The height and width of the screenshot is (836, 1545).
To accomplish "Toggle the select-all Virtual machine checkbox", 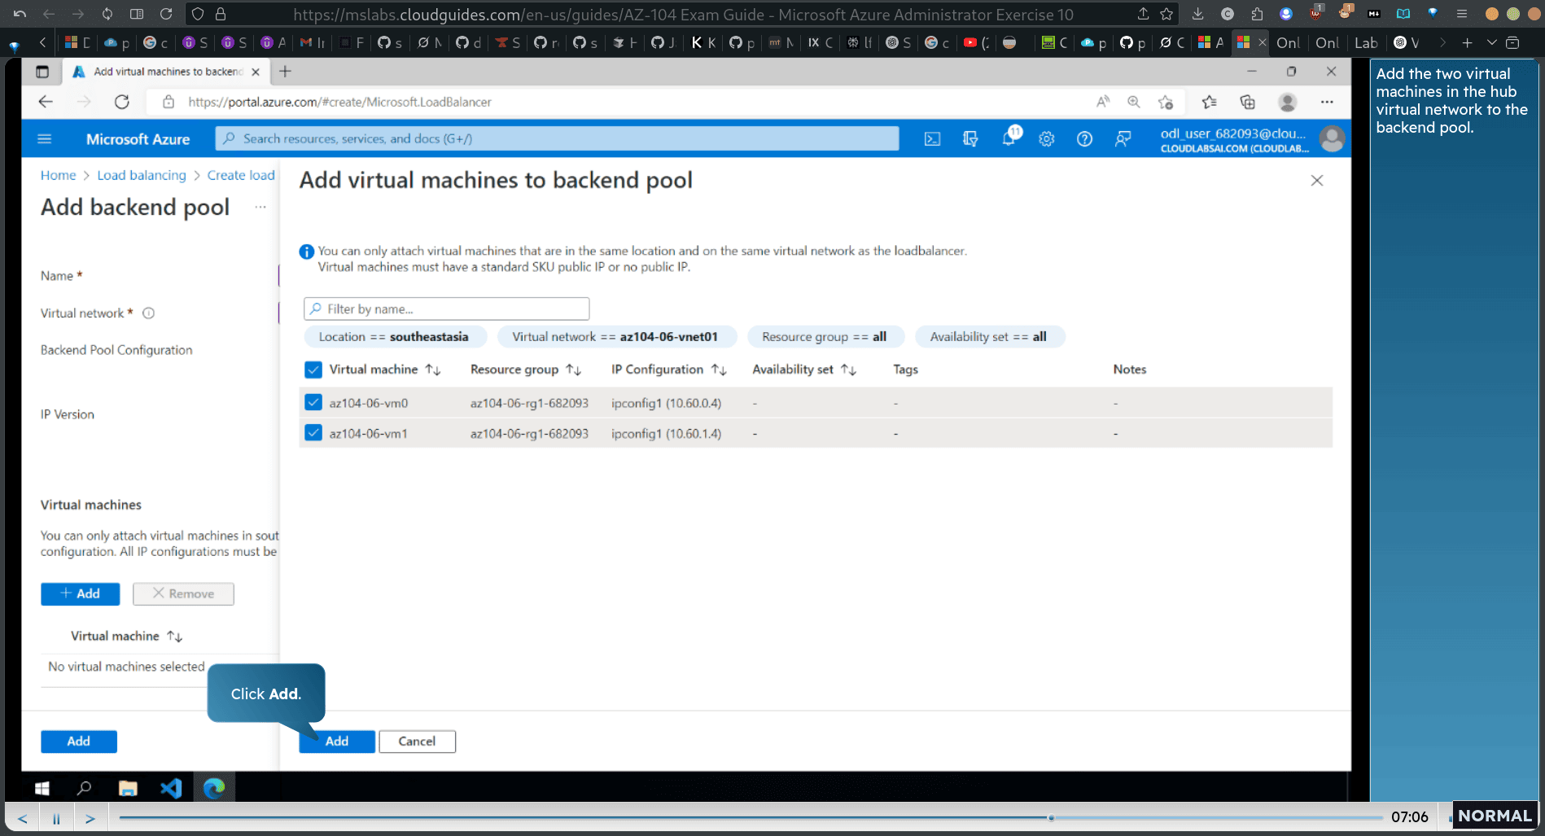I will point(313,370).
